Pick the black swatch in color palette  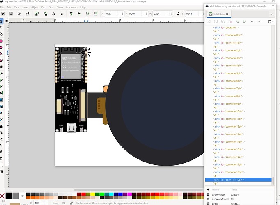pos(9,196)
